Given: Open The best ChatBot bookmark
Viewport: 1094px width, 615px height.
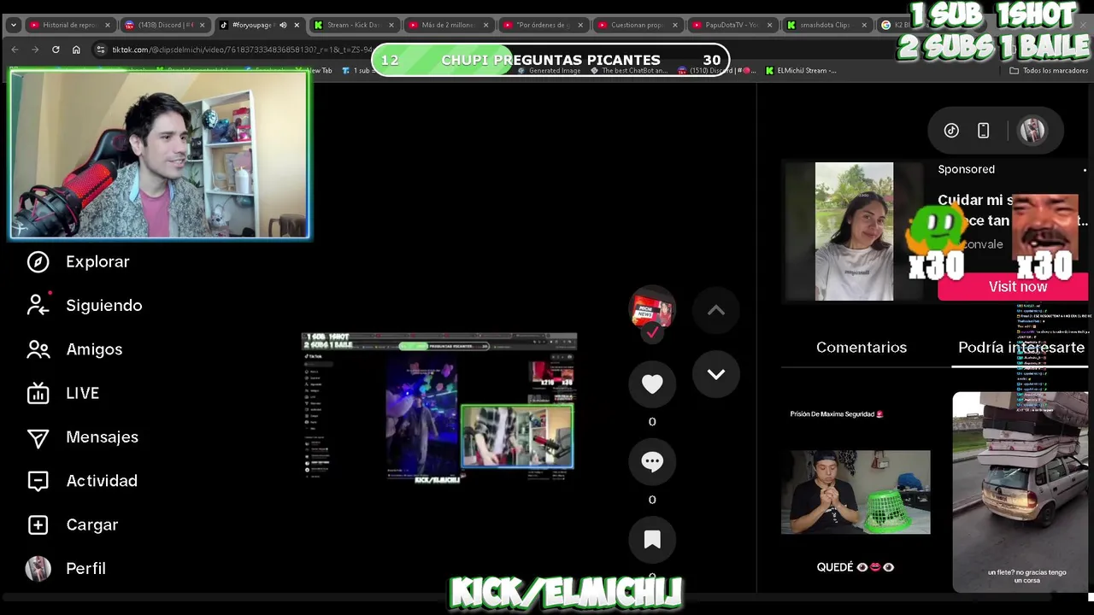Looking at the screenshot, I should coord(628,71).
